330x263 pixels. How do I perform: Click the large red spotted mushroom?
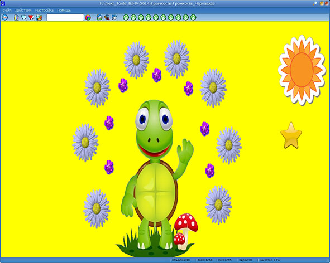[186, 227]
